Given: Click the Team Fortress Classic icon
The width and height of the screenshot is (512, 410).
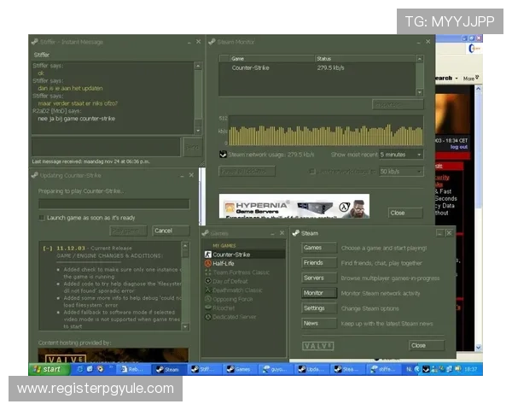Looking at the screenshot, I should coord(207,272).
